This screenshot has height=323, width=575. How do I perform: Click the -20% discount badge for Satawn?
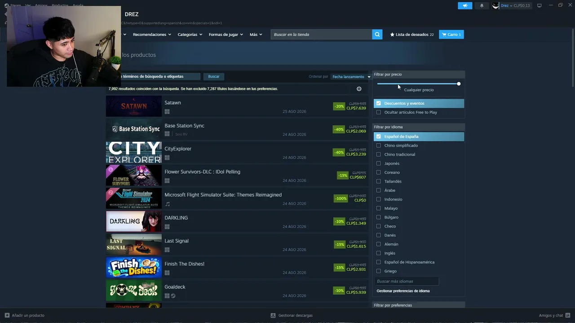point(339,106)
